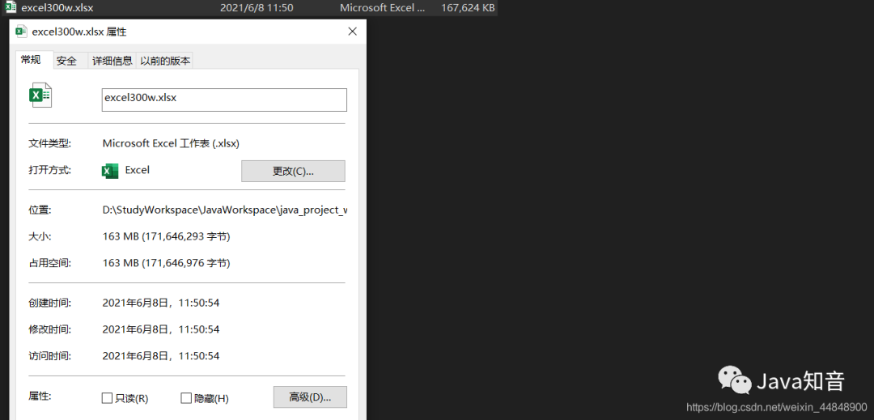Select the excel300w.xlsx file name in the file list
This screenshot has height=420, width=874.
click(x=57, y=8)
